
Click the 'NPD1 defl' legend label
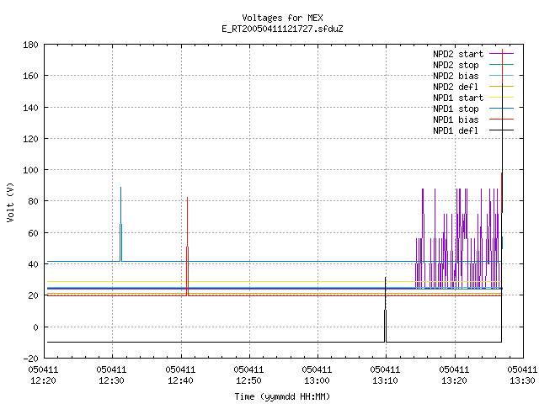456,130
